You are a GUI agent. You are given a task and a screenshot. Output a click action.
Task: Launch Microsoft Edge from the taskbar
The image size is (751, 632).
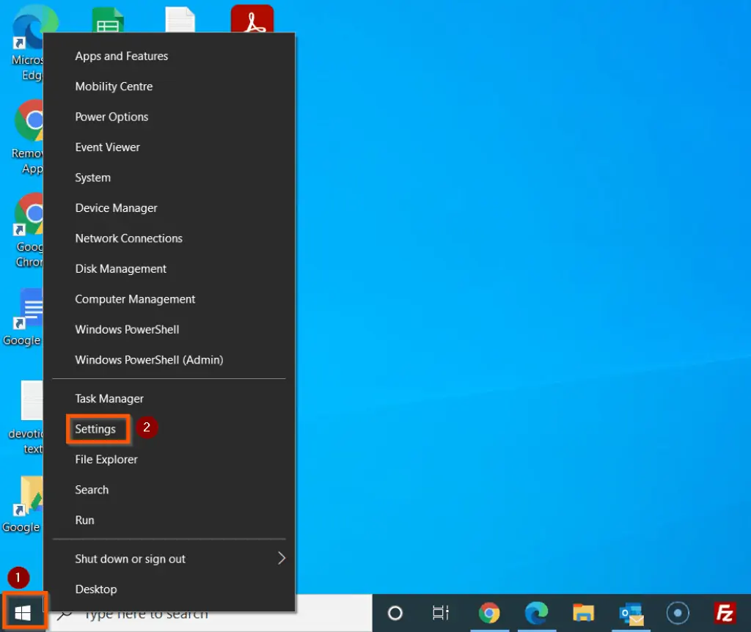[537, 613]
